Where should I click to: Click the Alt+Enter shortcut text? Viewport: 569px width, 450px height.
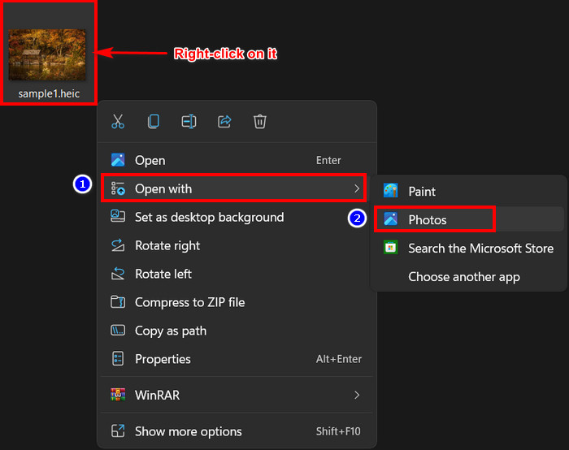point(339,359)
